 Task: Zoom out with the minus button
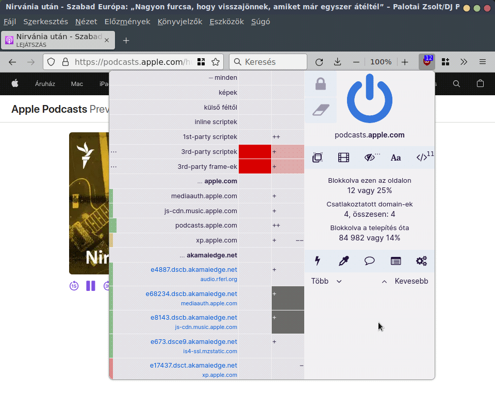pyautogui.click(x=356, y=62)
